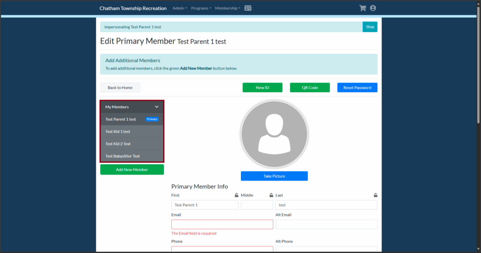Open the Admin dropdown menu
Screen dimensions: 481x253
click(x=180, y=8)
